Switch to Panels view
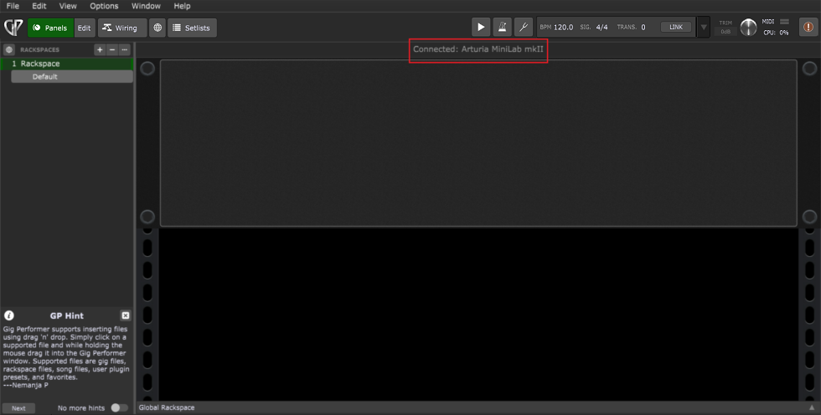Screen dimensions: 821x415 51,28
